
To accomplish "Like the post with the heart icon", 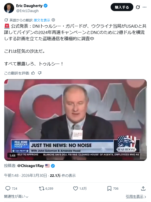I will [75, 188].
